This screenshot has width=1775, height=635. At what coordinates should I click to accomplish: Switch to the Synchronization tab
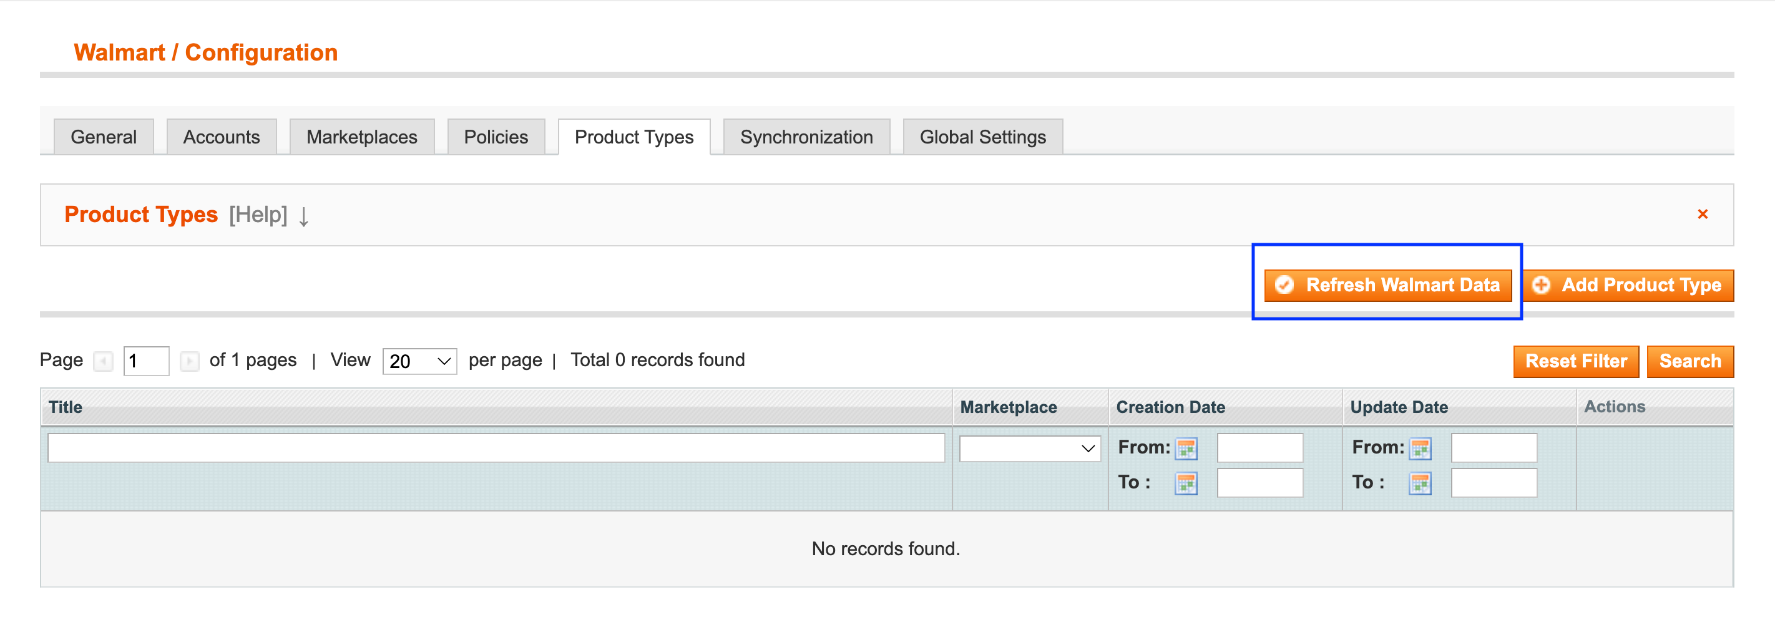pos(806,137)
